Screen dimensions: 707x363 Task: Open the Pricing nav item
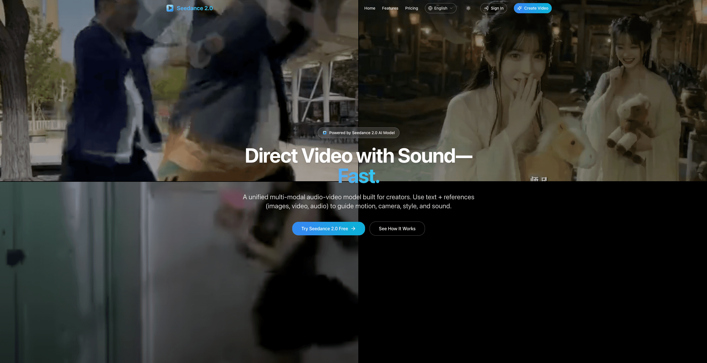click(x=411, y=8)
